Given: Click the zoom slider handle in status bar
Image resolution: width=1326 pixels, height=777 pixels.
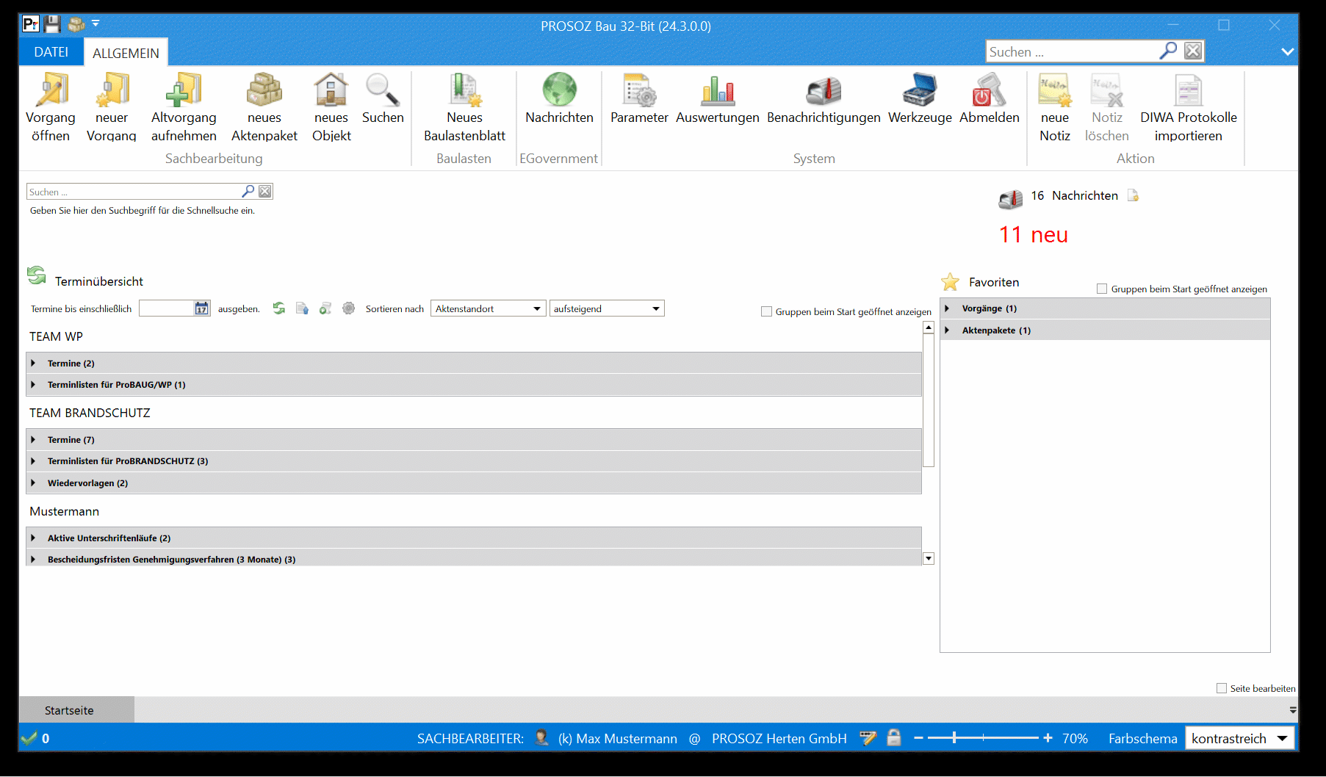Looking at the screenshot, I should click(954, 737).
